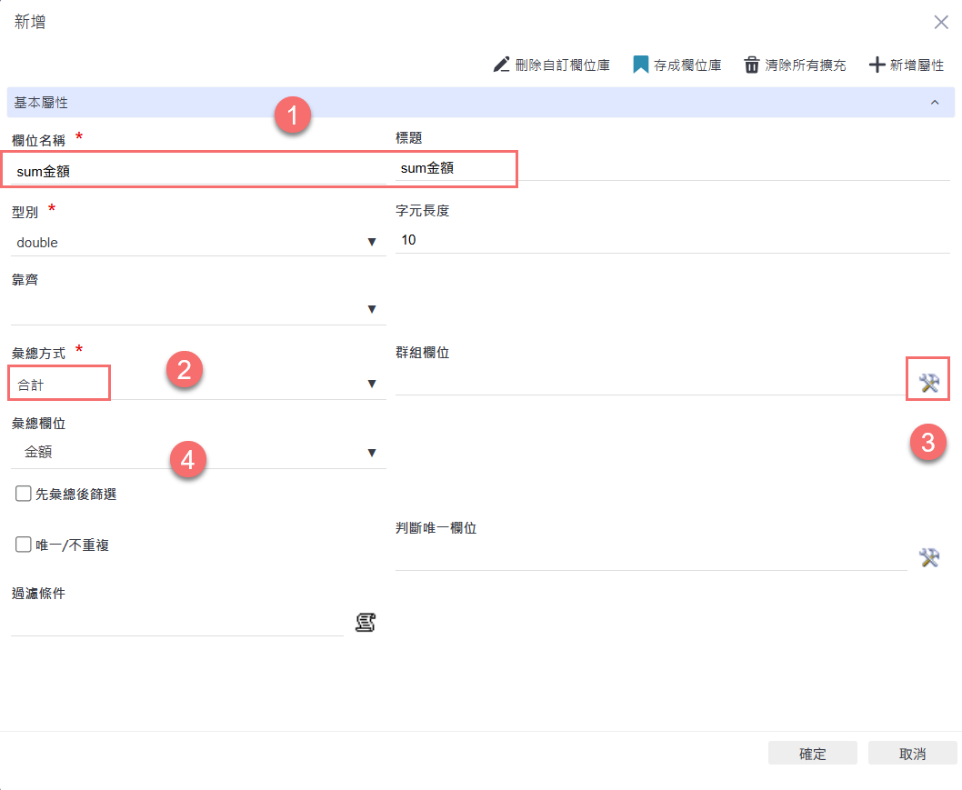
Task: Open the 群組欄位 tools icon
Action: pos(928,383)
